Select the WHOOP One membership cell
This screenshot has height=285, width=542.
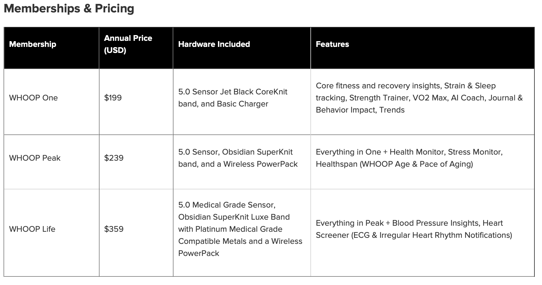tap(33, 98)
